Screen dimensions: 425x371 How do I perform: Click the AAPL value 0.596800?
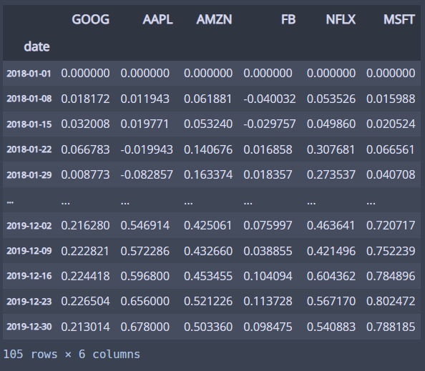point(145,276)
